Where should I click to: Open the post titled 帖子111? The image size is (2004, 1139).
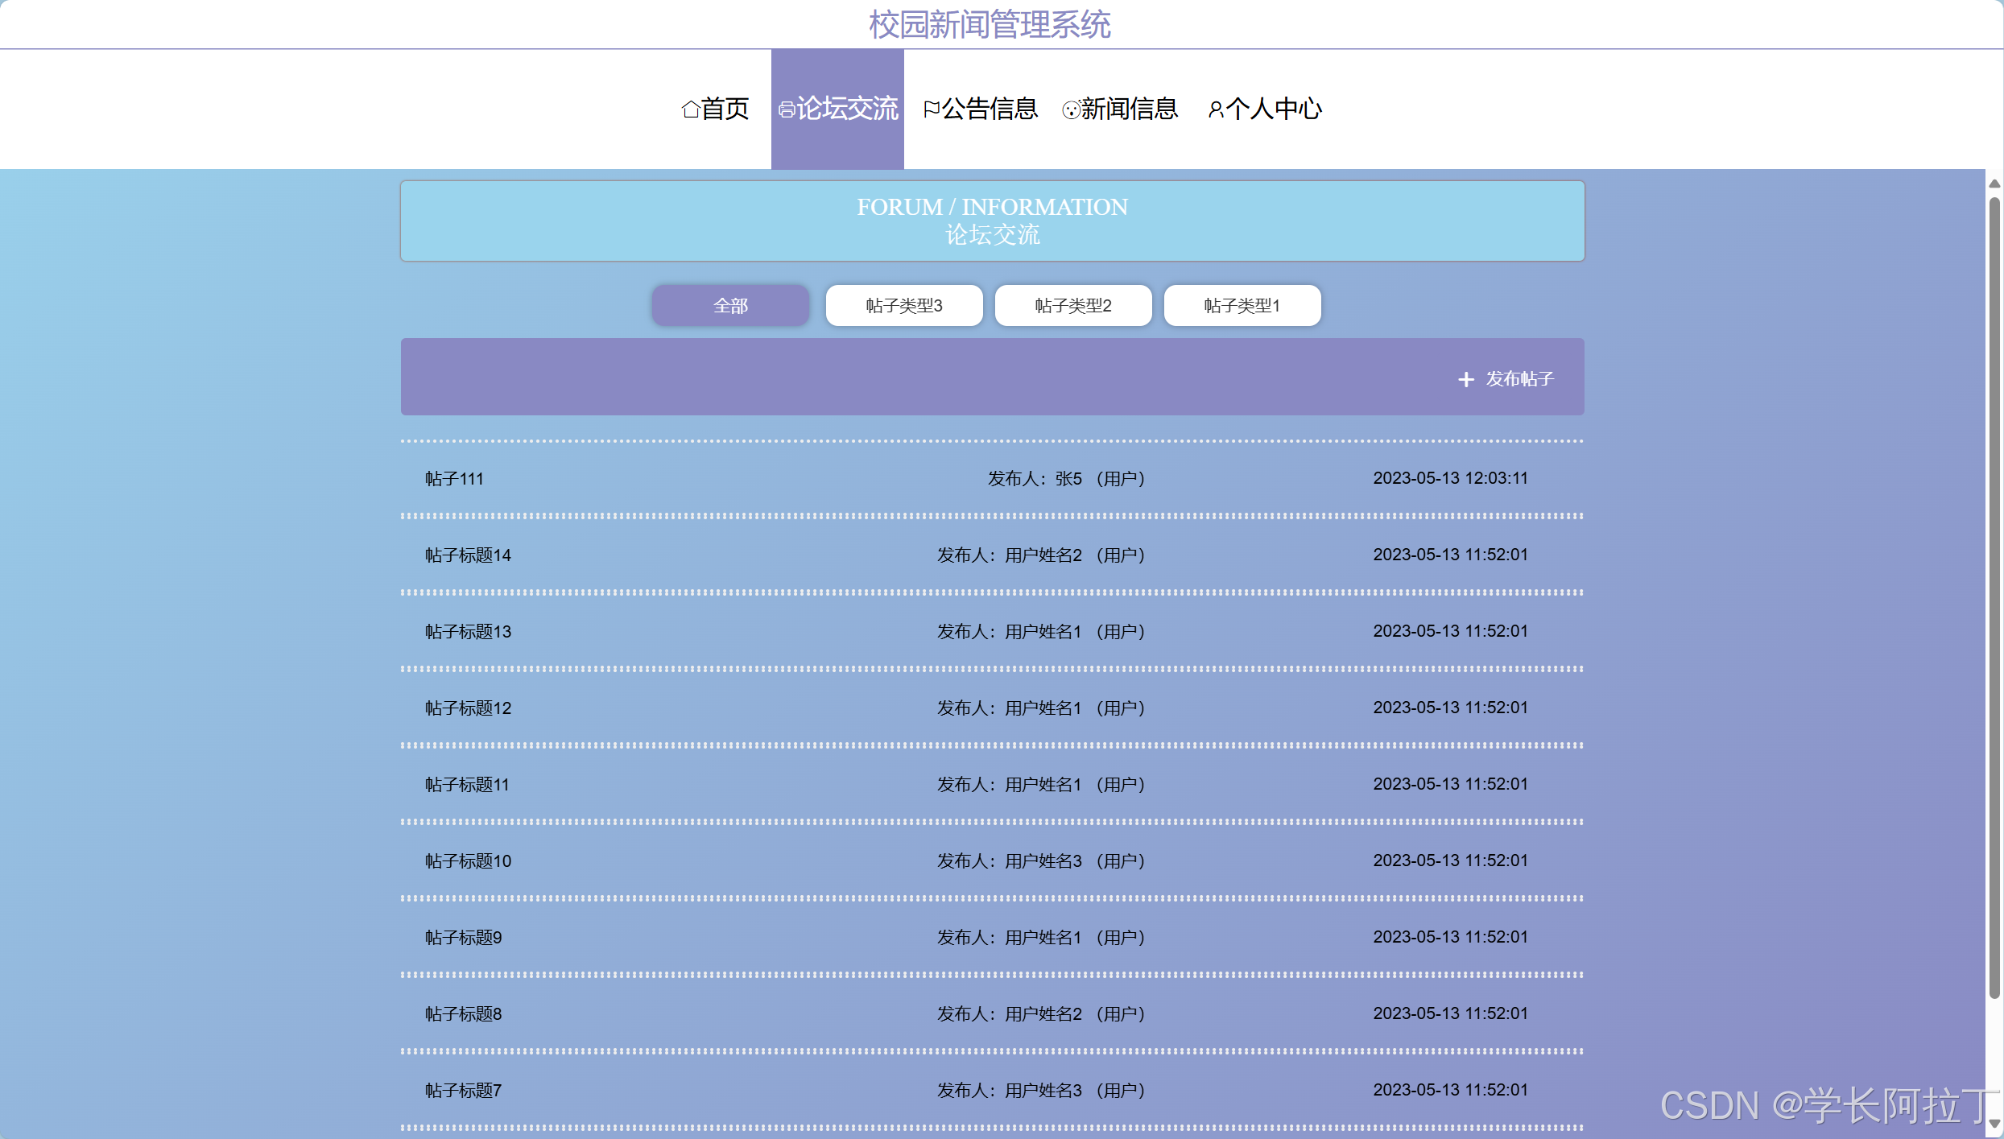coord(454,479)
